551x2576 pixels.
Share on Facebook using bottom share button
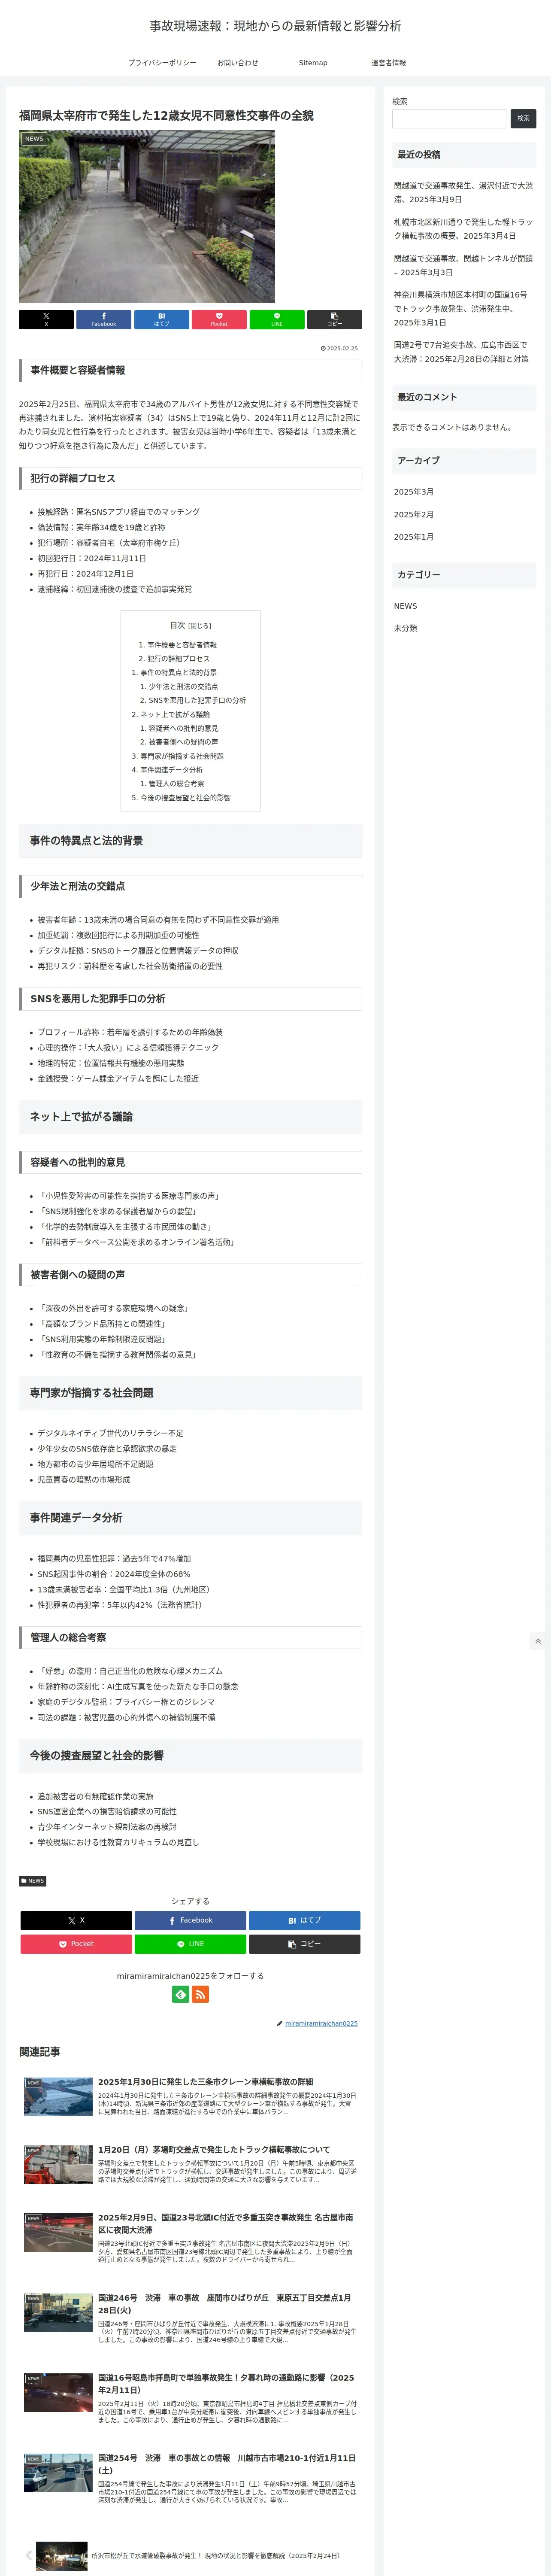coord(190,1920)
